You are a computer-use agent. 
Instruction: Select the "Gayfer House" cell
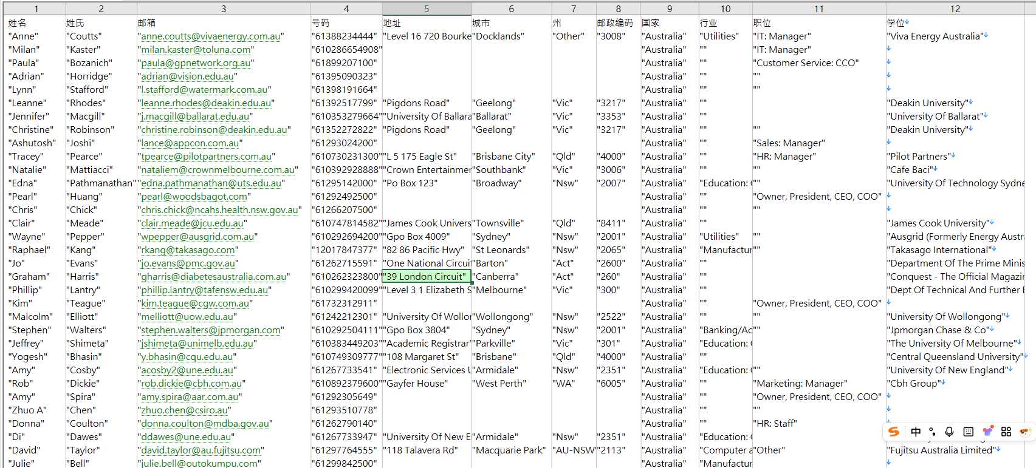coord(427,384)
